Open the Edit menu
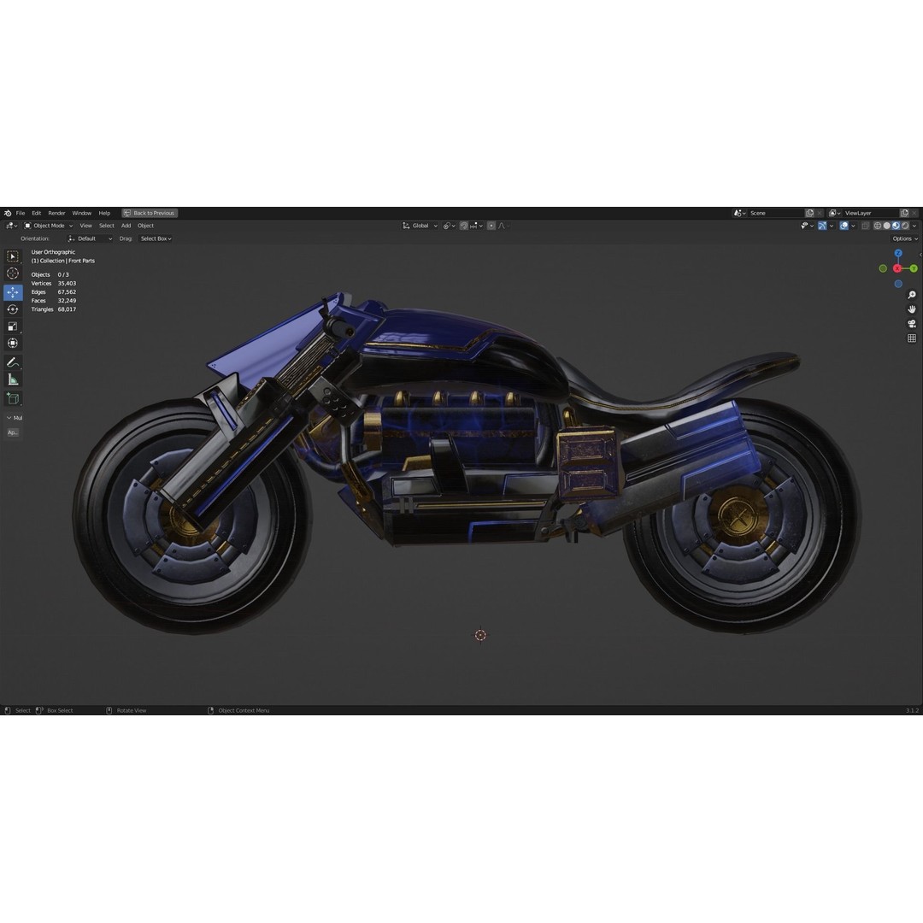 [37, 213]
